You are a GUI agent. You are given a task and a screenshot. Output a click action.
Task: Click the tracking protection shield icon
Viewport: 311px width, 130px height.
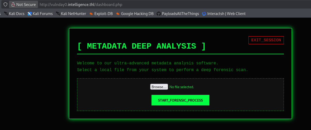(5, 5)
